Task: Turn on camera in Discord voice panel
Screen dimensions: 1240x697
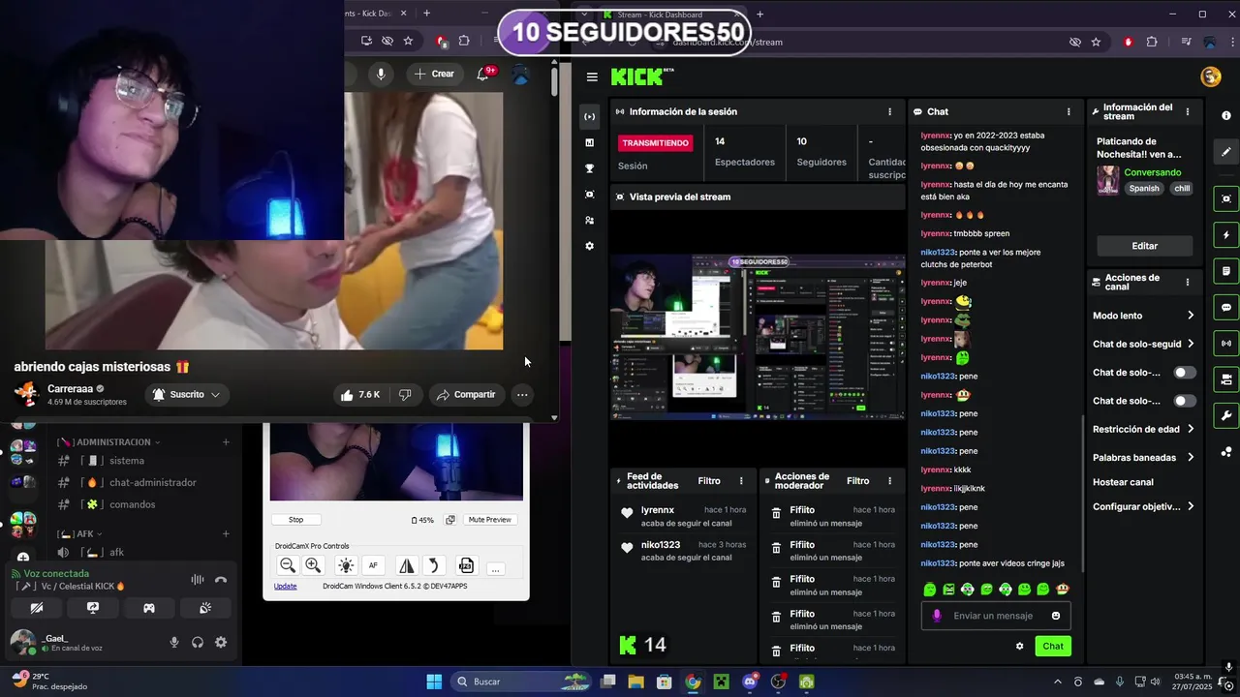Action: coord(37,608)
